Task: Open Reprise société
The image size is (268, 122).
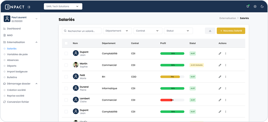Action: coord(15,96)
